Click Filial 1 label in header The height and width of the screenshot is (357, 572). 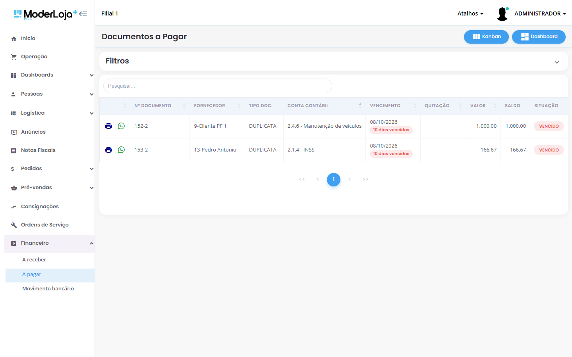pos(110,13)
